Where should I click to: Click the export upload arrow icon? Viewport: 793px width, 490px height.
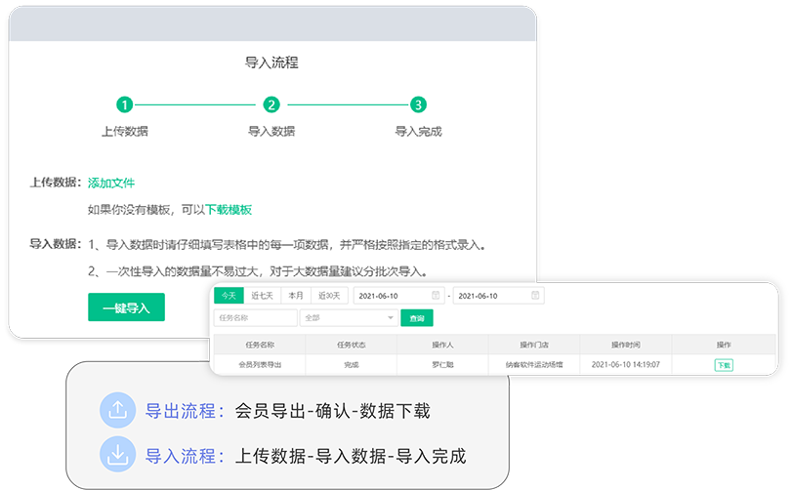point(118,411)
